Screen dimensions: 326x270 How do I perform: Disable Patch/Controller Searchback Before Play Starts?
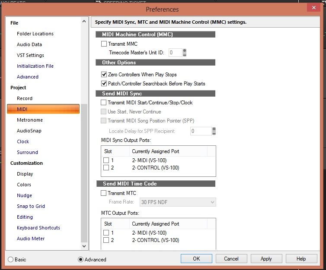click(104, 84)
